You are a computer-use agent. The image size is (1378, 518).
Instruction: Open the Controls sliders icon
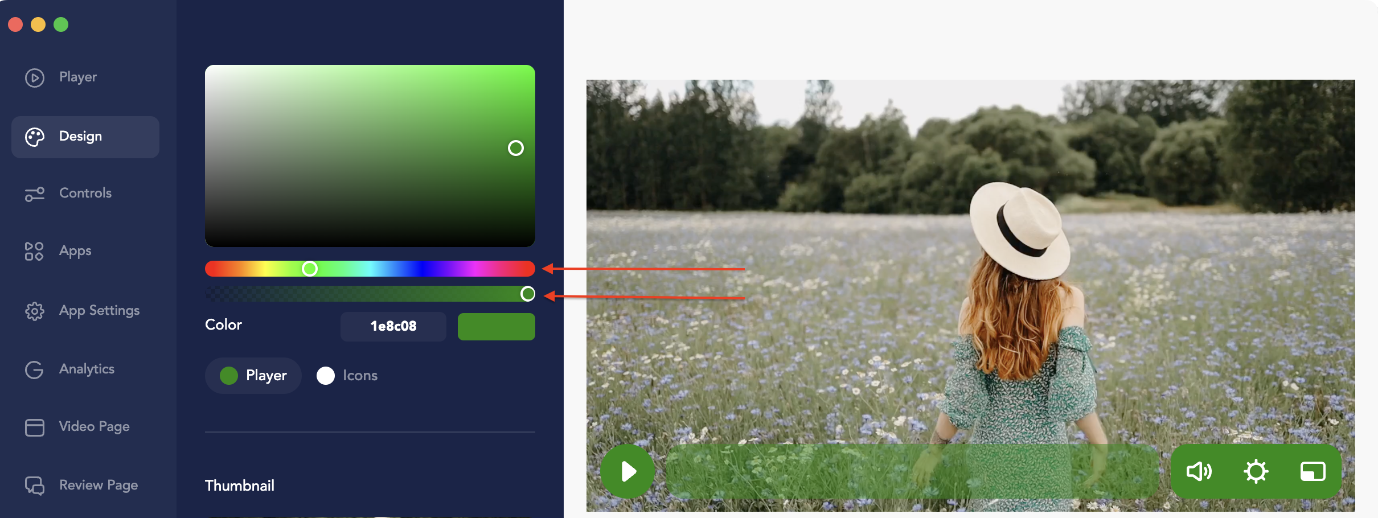[x=35, y=194]
